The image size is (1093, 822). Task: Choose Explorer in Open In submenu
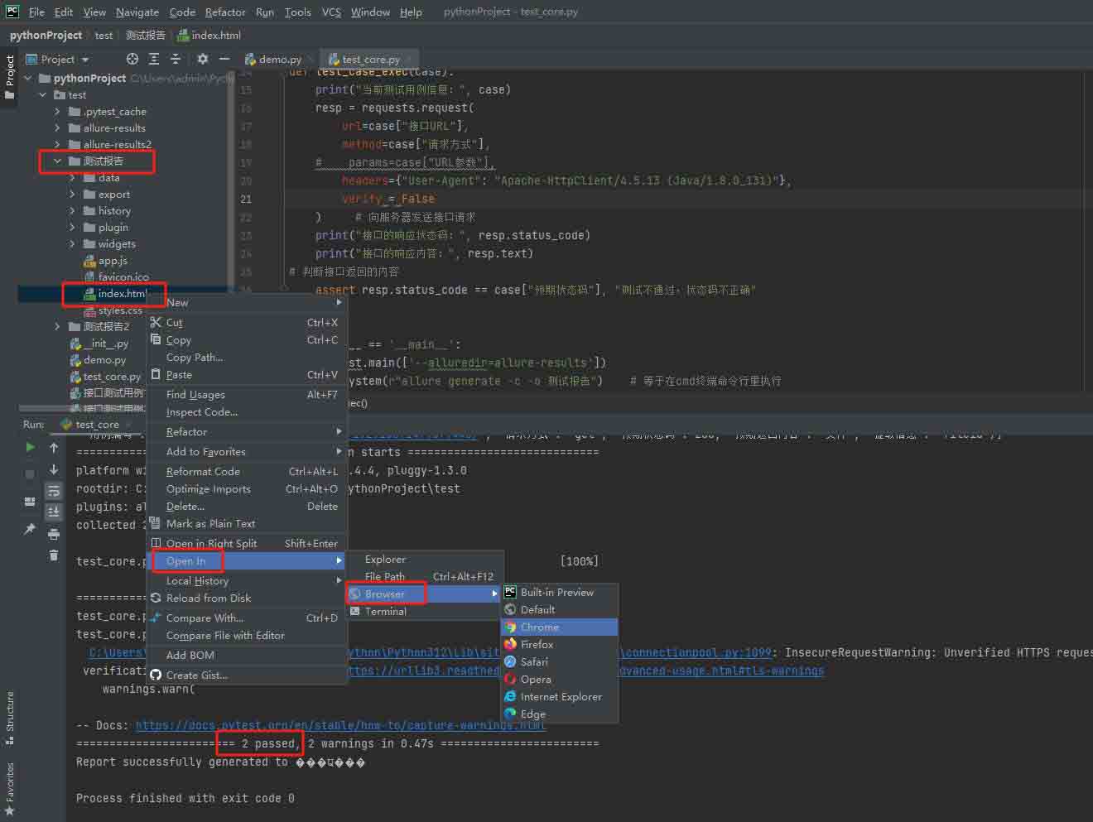424,559
